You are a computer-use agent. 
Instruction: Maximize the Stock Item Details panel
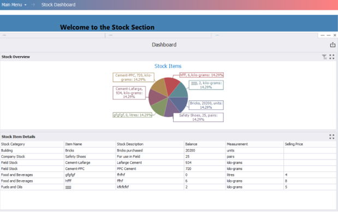(332, 137)
